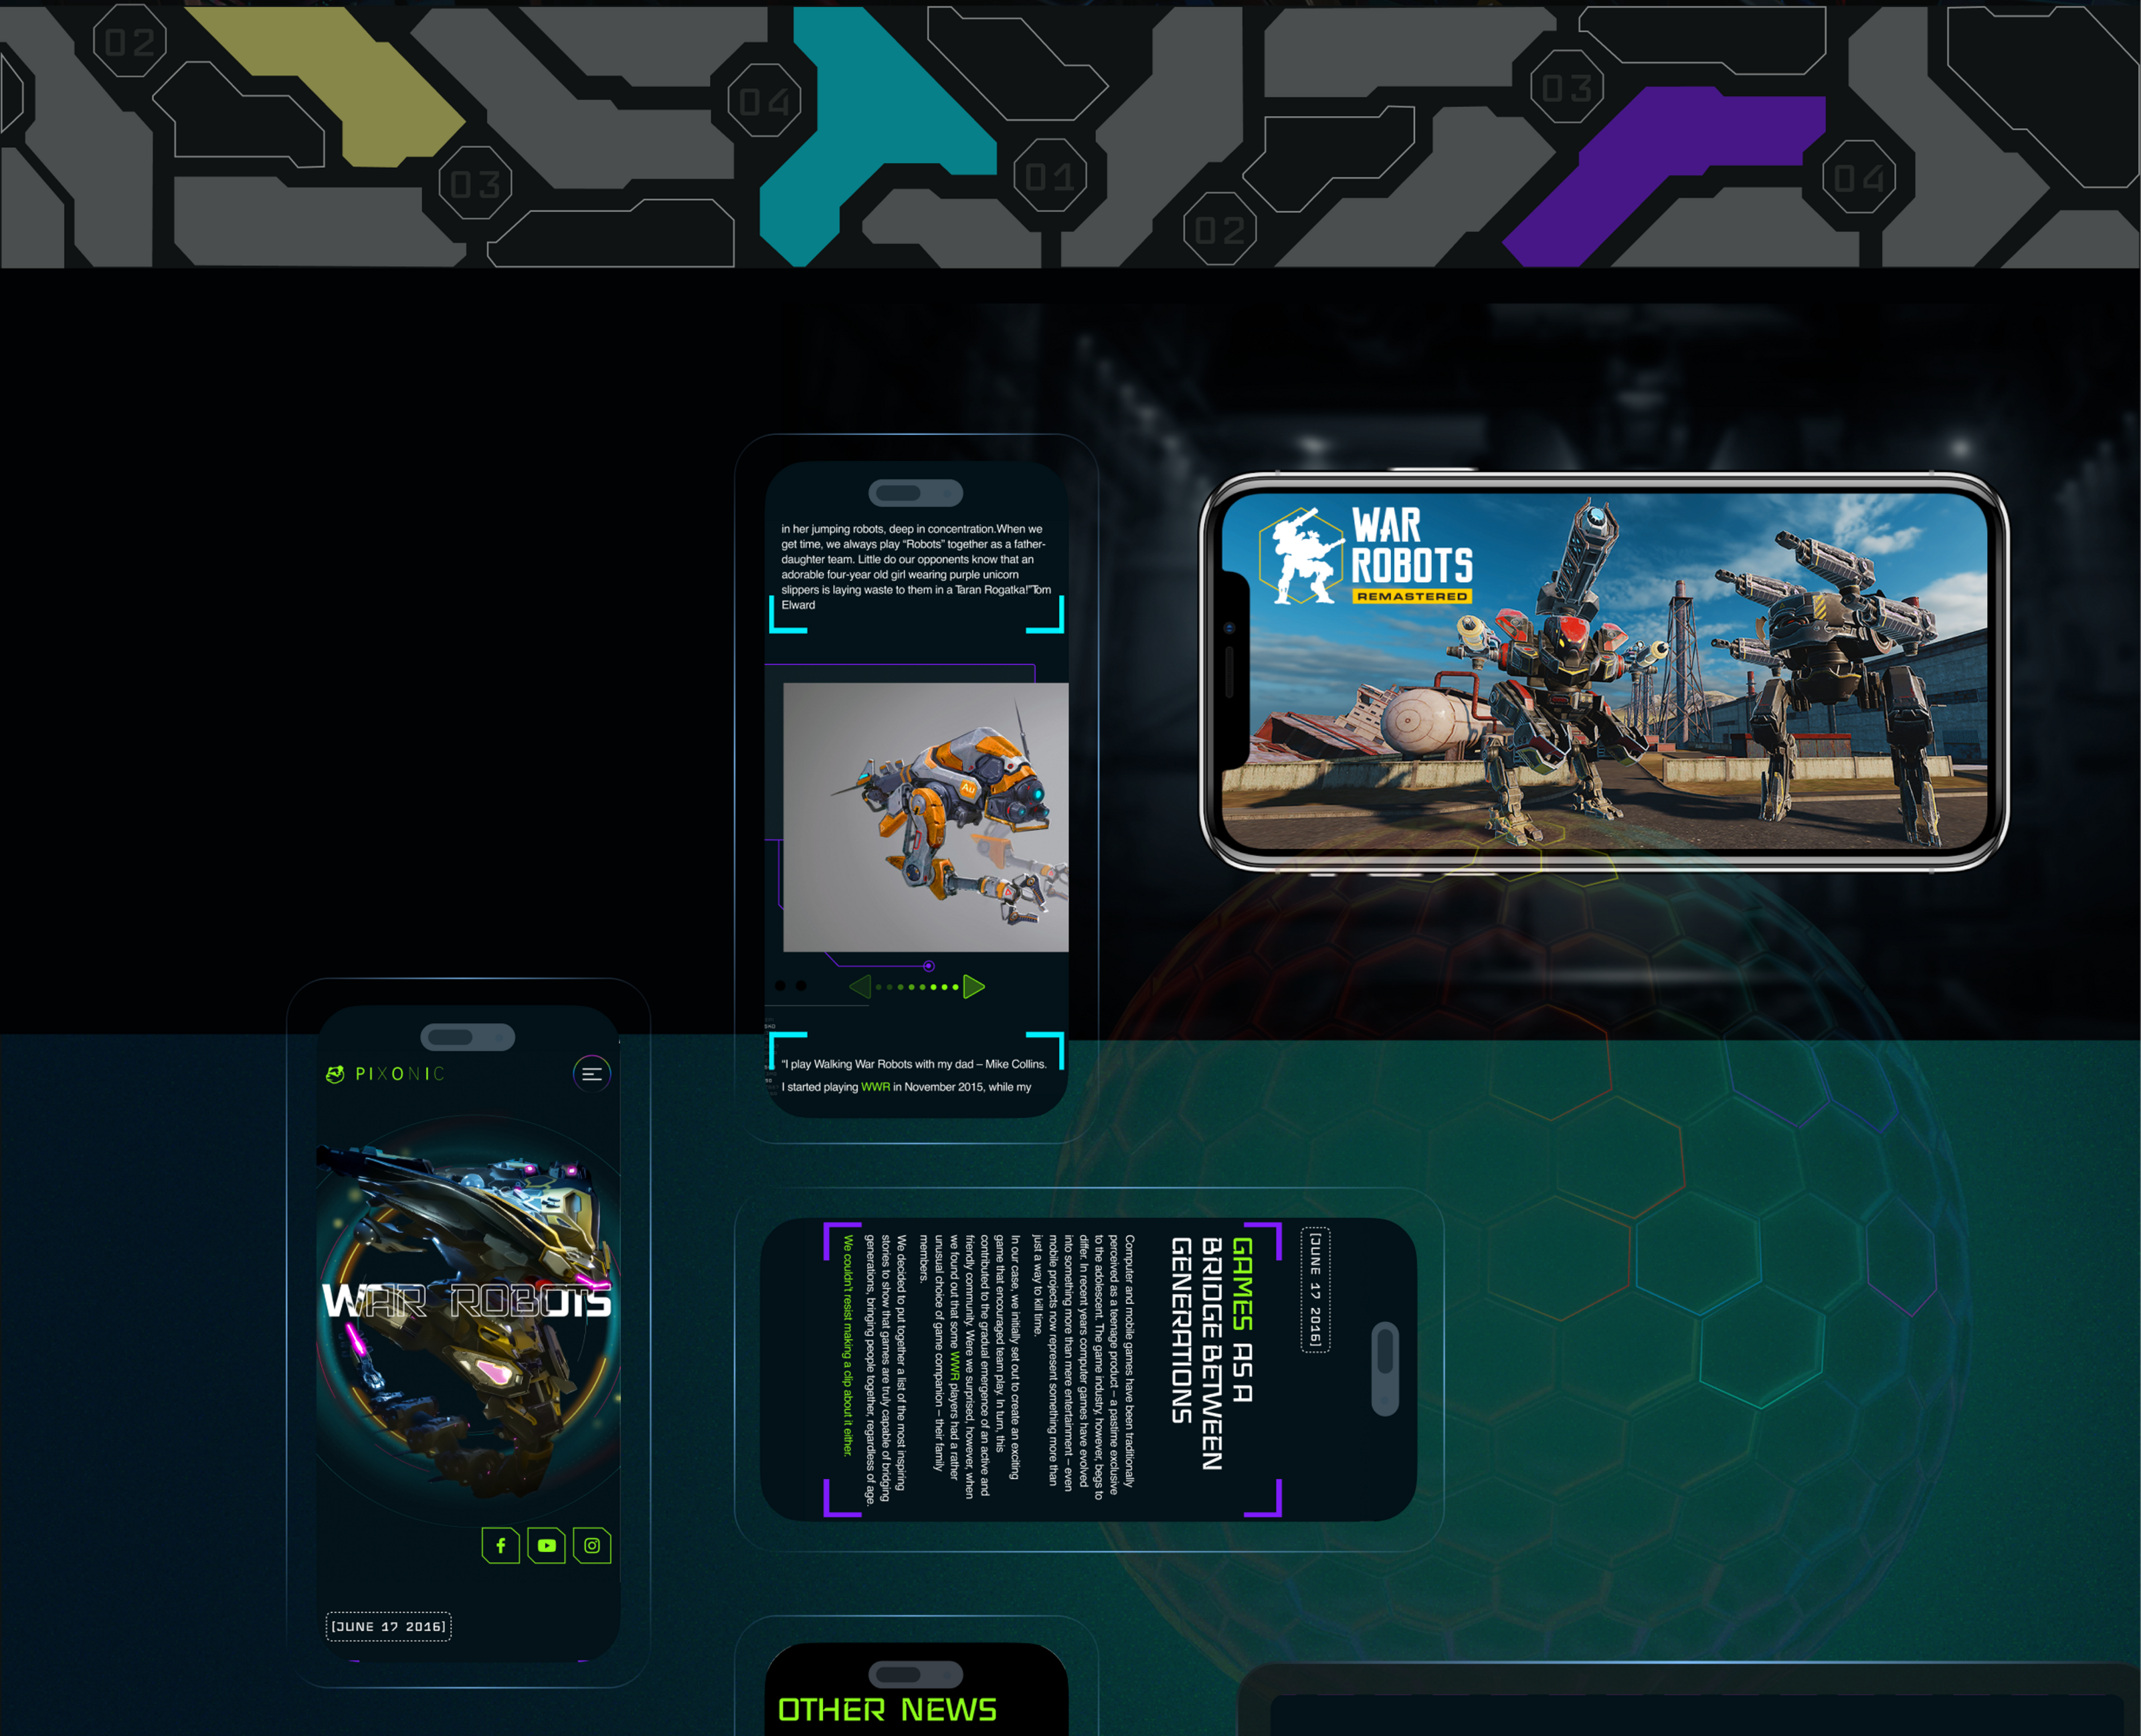This screenshot has width=2141, height=1736.
Task: Click the Pixonic panda logo icon
Action: (x=336, y=1074)
